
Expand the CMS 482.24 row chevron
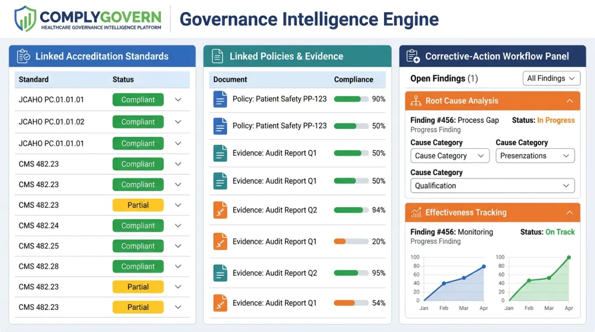pyautogui.click(x=178, y=225)
